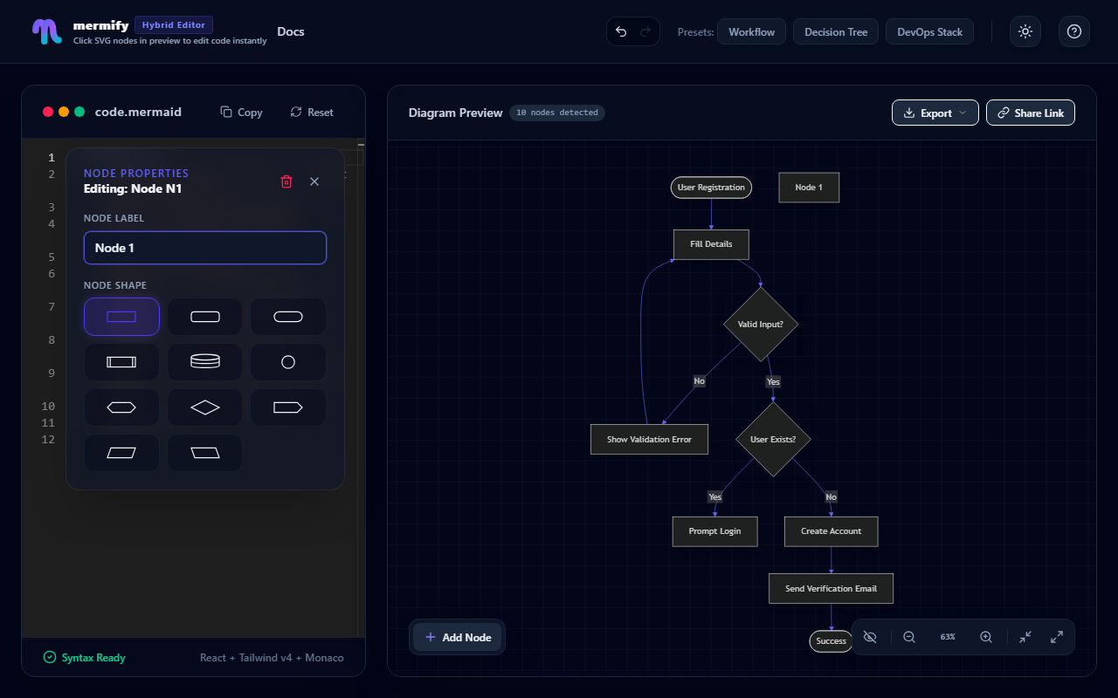Select the Show Validation Error node

[649, 439]
